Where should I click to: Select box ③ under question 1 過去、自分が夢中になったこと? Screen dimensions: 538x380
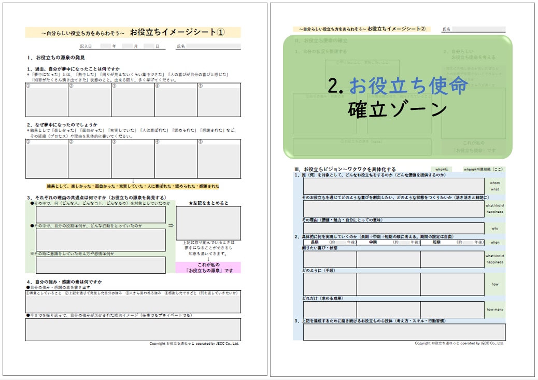(133, 100)
